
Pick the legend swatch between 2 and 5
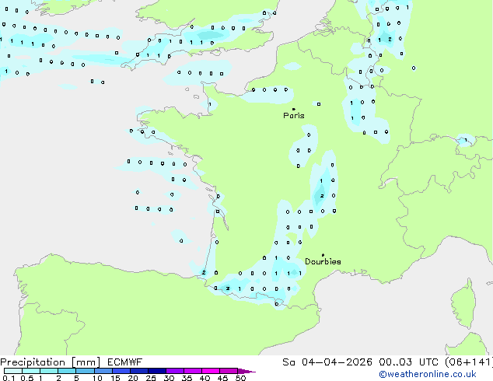[x=67, y=371]
